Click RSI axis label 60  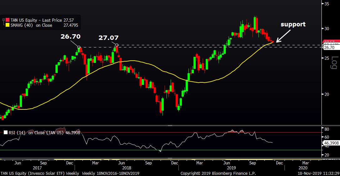327,137
